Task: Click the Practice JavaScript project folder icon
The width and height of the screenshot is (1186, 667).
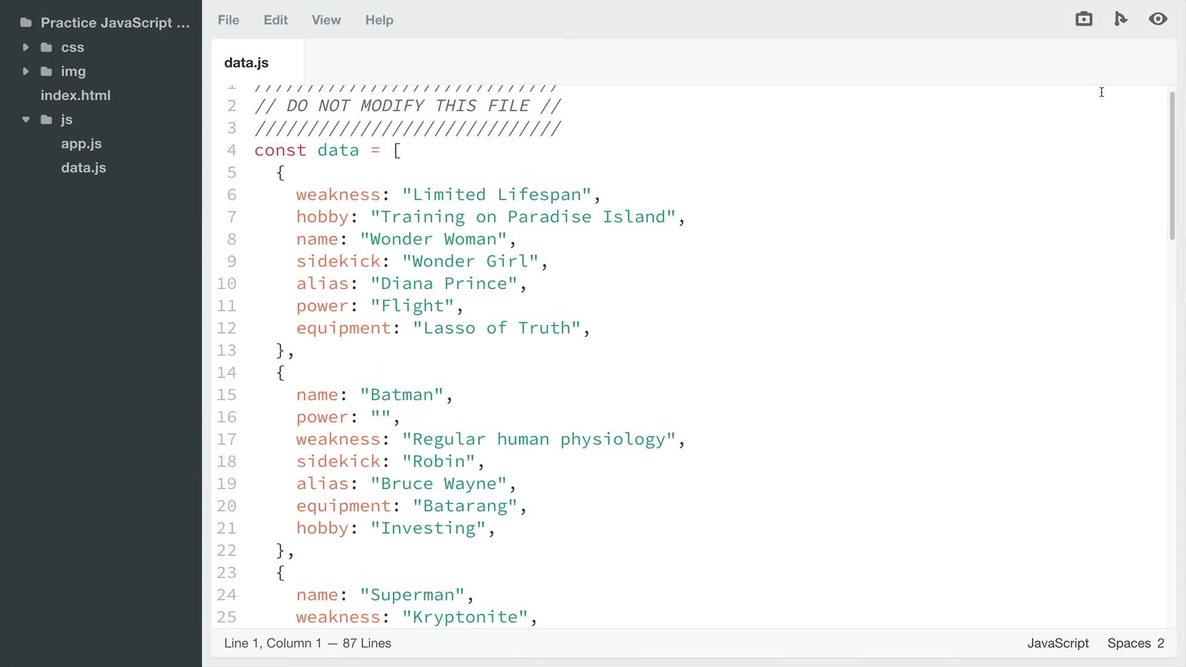Action: pyautogui.click(x=25, y=22)
